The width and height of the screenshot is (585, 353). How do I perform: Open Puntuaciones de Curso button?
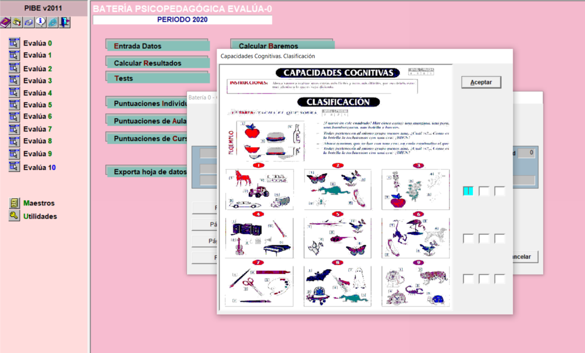tap(147, 138)
